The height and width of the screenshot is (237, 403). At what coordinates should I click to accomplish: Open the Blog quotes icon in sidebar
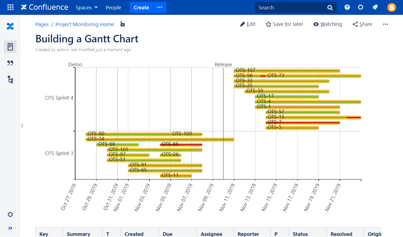(10, 63)
